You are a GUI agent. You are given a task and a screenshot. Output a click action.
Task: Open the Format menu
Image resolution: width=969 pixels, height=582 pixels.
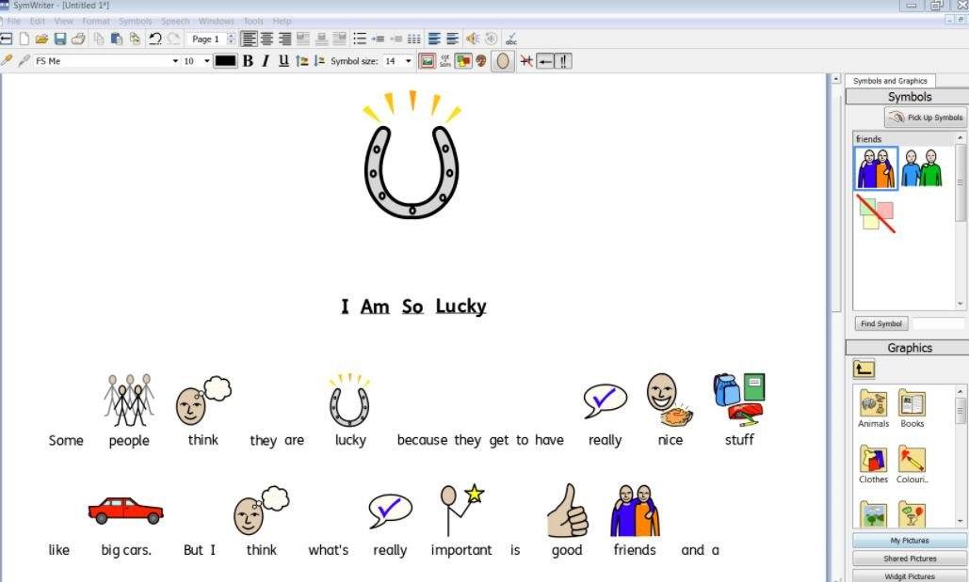[95, 21]
